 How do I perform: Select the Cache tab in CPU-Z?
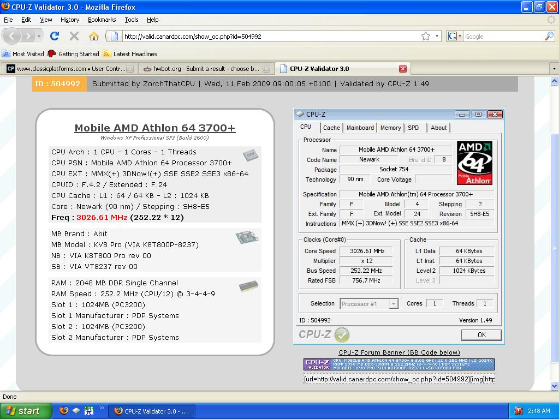coord(331,128)
